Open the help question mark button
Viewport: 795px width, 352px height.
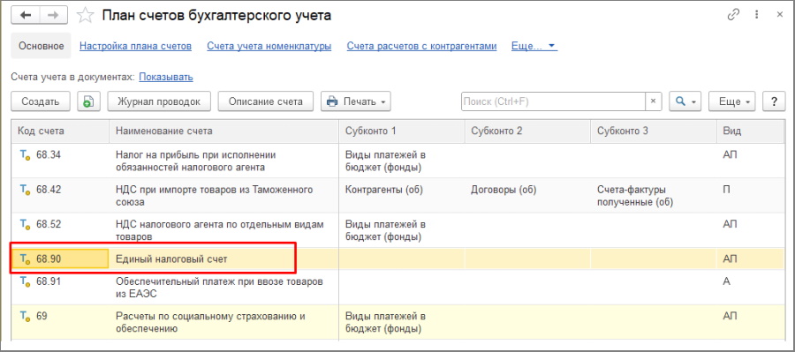774,101
